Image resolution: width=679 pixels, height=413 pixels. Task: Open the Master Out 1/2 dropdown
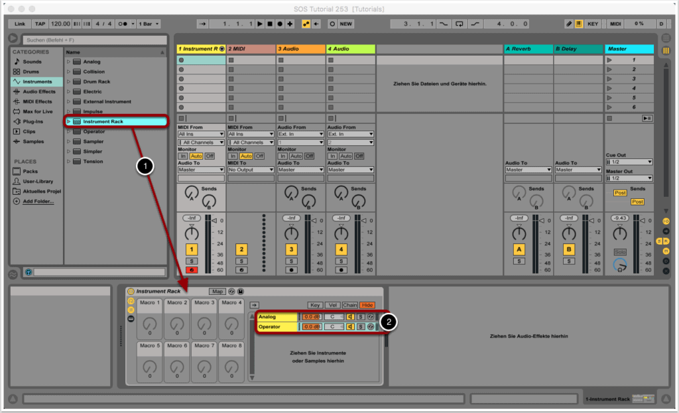pos(629,178)
